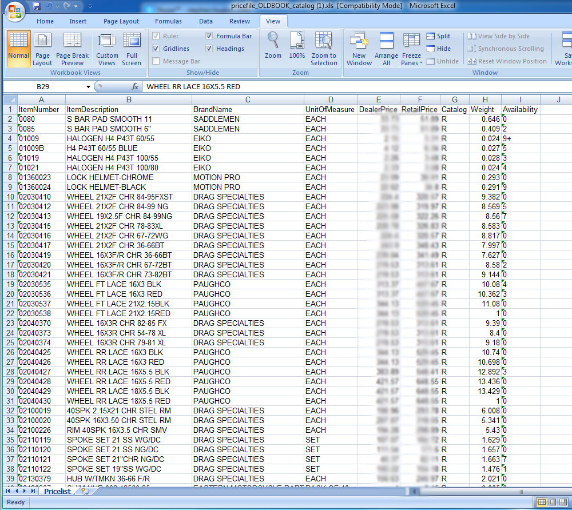Click cell 'LOCK HELMET-CHROME'
Image resolution: width=572 pixels, height=510 pixels.
128,177
